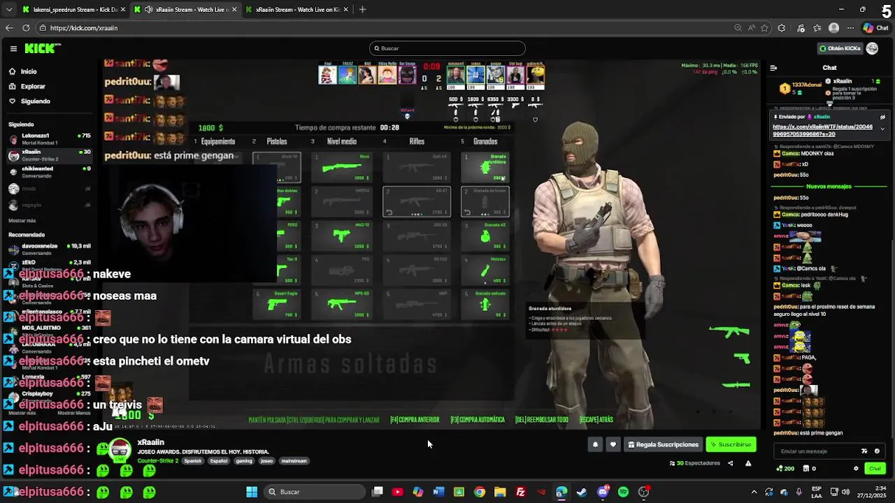This screenshot has height=503, width=895.
Task: Select the Spanish tag
Action: point(192,461)
